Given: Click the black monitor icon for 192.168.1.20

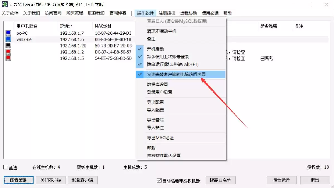Looking at the screenshot, I should [8, 46].
